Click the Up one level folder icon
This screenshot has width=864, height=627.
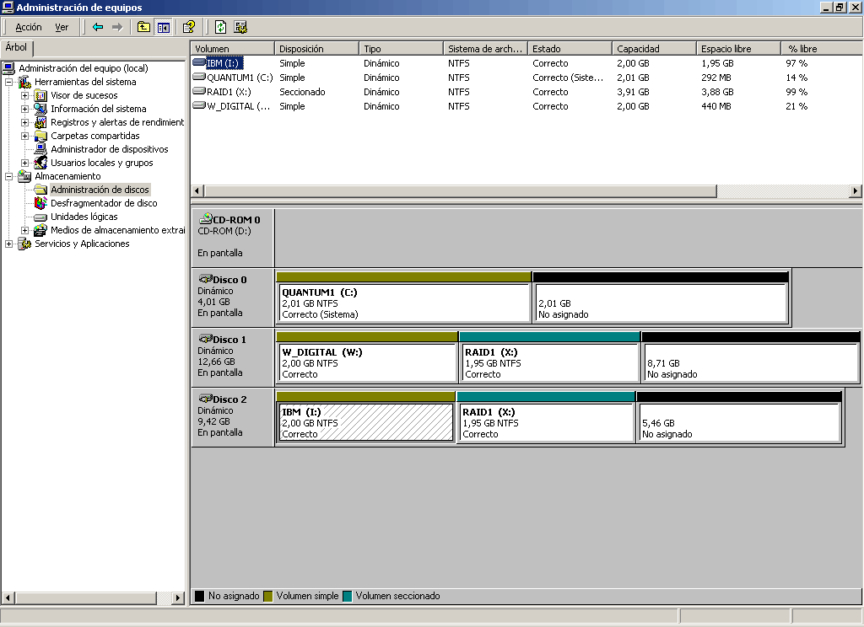pos(143,27)
